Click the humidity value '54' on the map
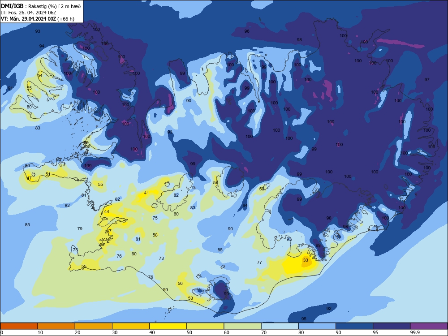Viewport: 448px width, 336px height. pos(40,75)
